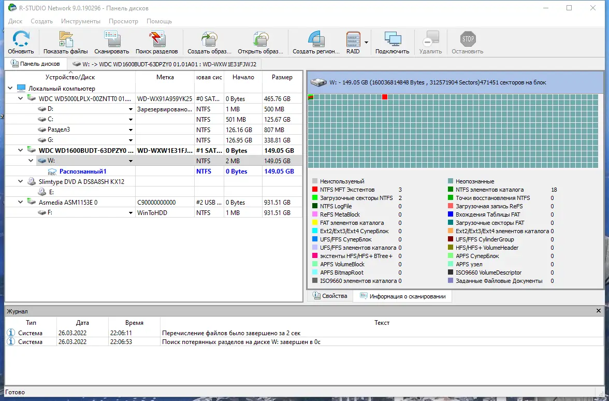Launch Поиск разделов partition search icon
The image size is (609, 401).
click(x=156, y=42)
